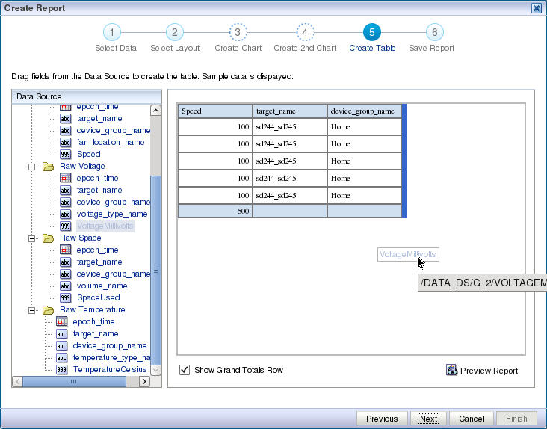Open Preview Report link

489,371
